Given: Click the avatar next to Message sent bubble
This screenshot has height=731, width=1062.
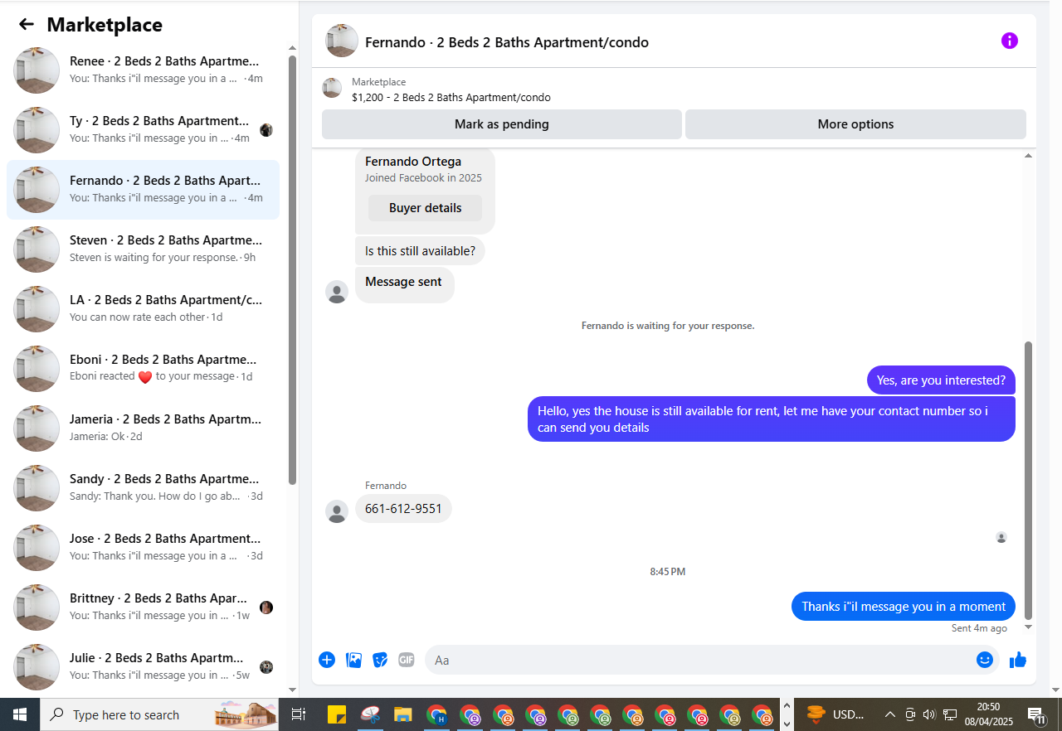Looking at the screenshot, I should 337,292.
